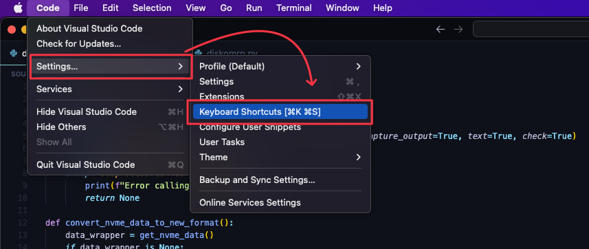Close the VS Code window red button

[12, 30]
